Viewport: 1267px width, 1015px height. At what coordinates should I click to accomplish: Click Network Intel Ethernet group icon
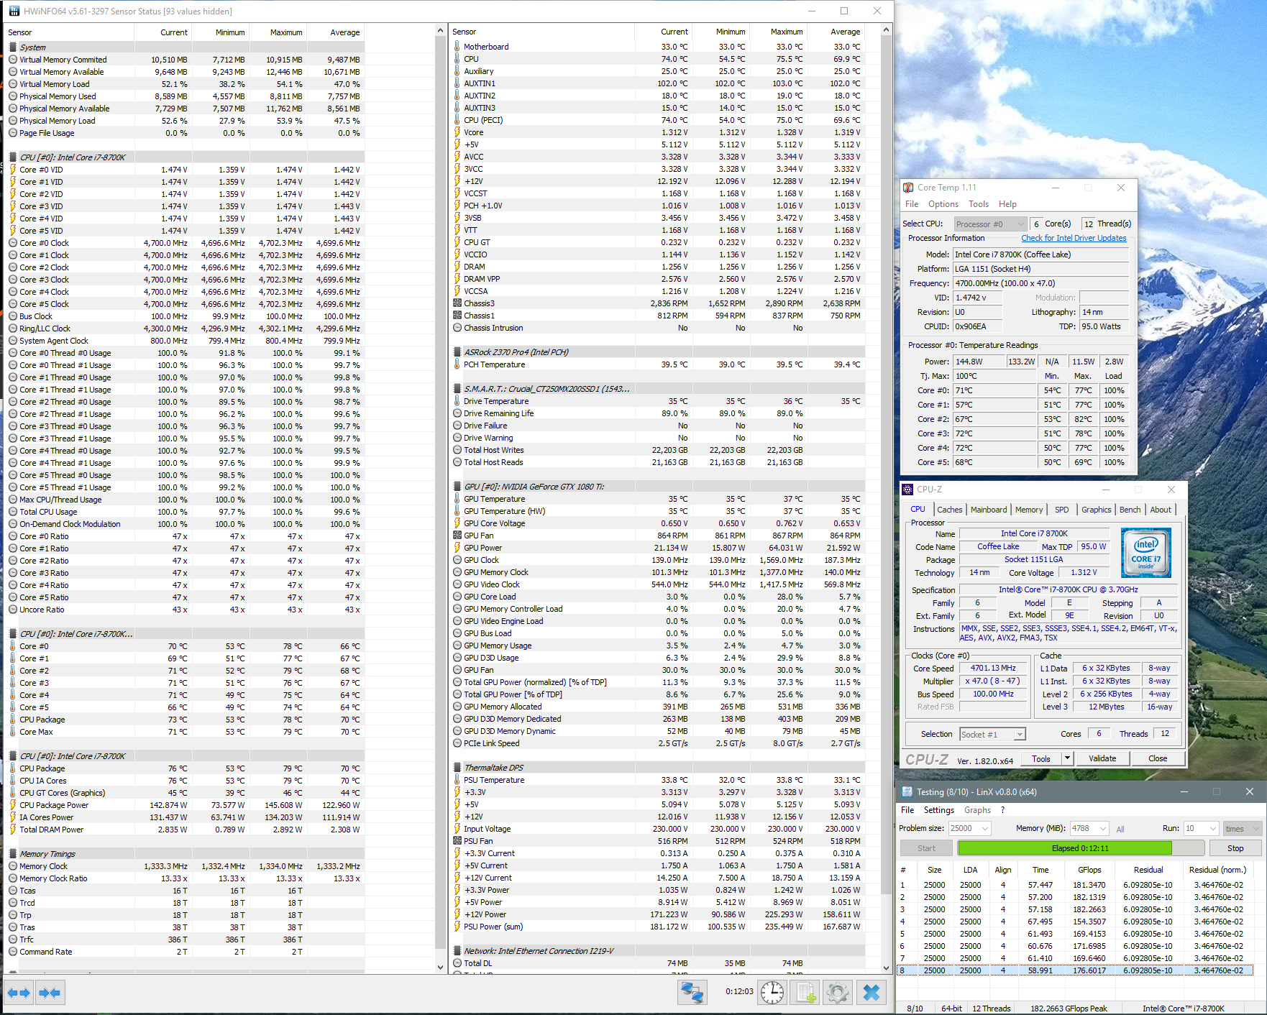[457, 951]
